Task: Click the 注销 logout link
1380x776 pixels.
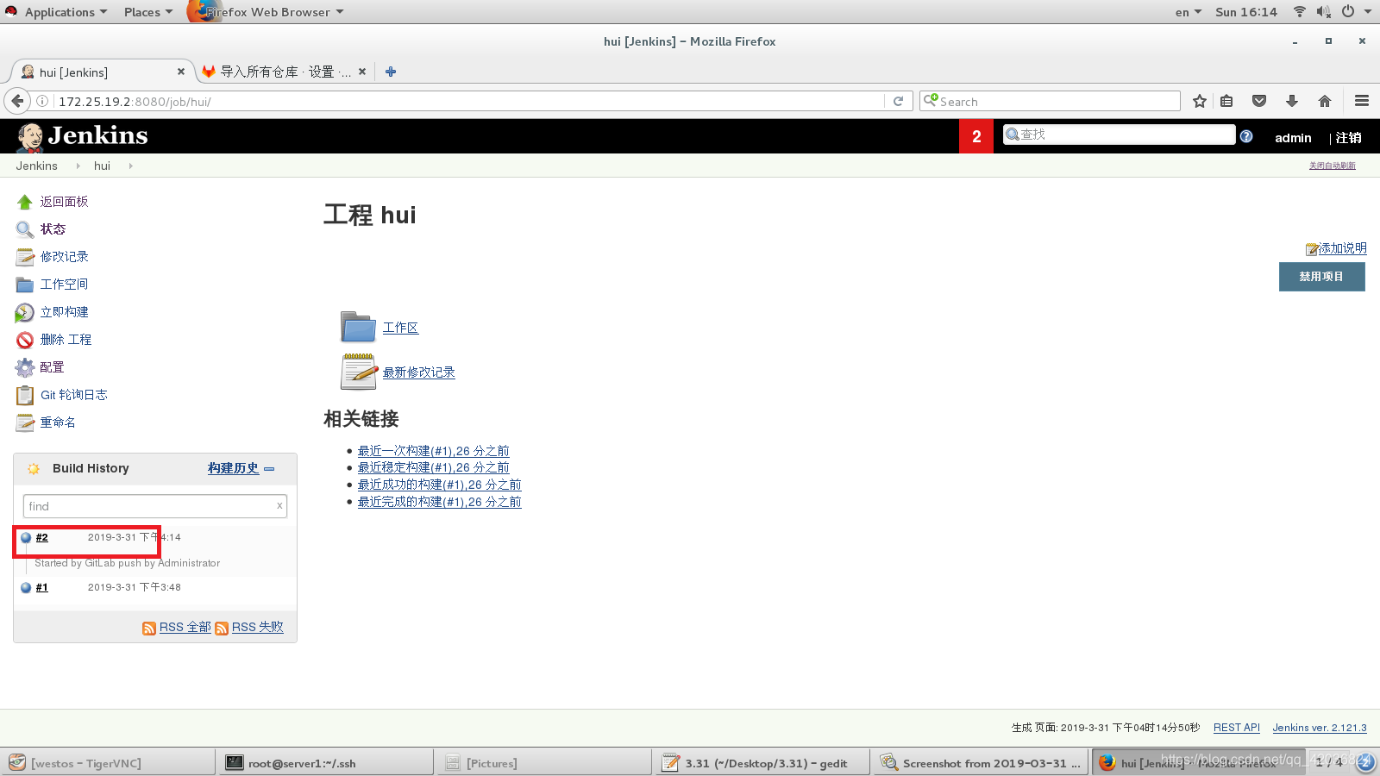Action: pyautogui.click(x=1348, y=138)
